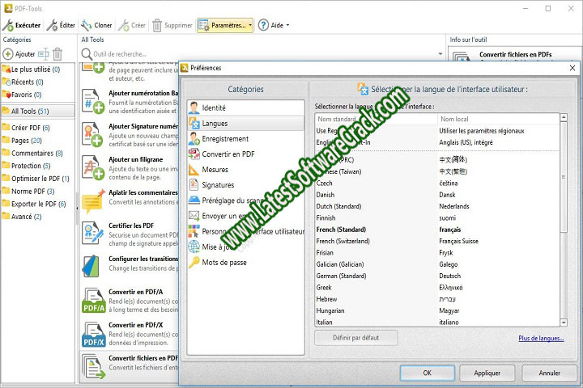Open the Aide help menu

pos(274,25)
